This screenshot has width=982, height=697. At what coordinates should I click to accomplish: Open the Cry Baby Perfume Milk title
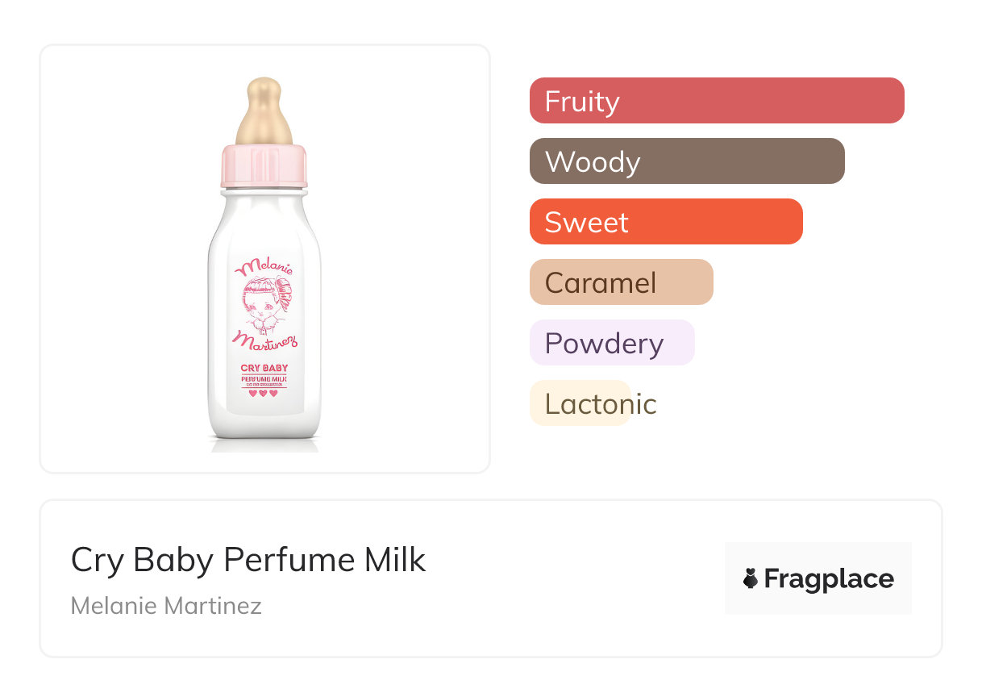248,559
